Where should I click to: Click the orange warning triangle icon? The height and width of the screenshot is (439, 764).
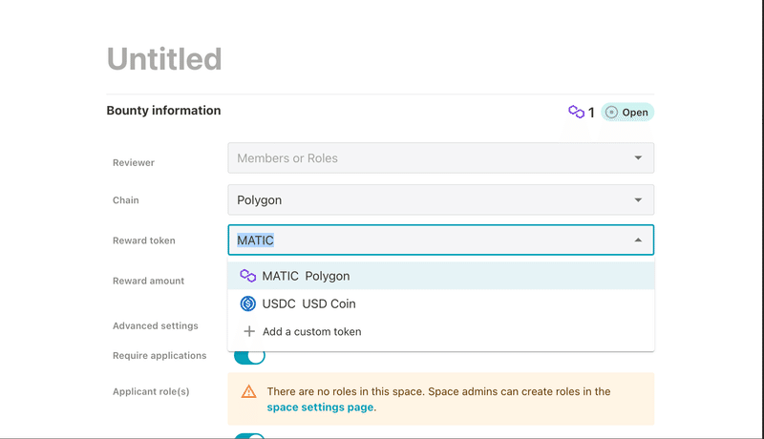tap(248, 391)
